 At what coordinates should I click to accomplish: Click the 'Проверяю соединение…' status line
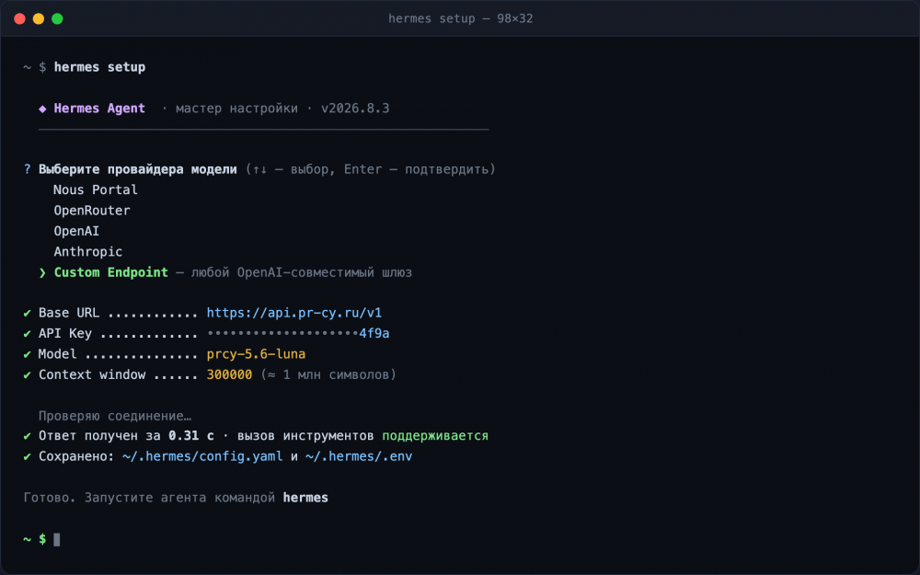tap(115, 416)
